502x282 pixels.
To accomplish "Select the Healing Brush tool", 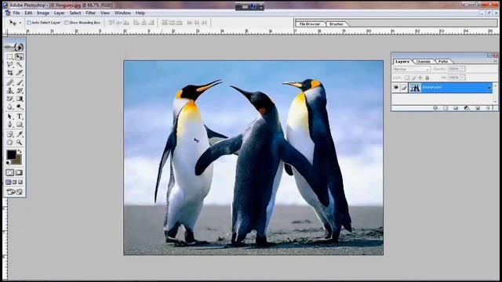I will 10,83.
